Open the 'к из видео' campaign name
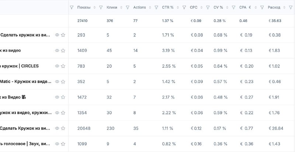295x152 pixels. click(10, 50)
